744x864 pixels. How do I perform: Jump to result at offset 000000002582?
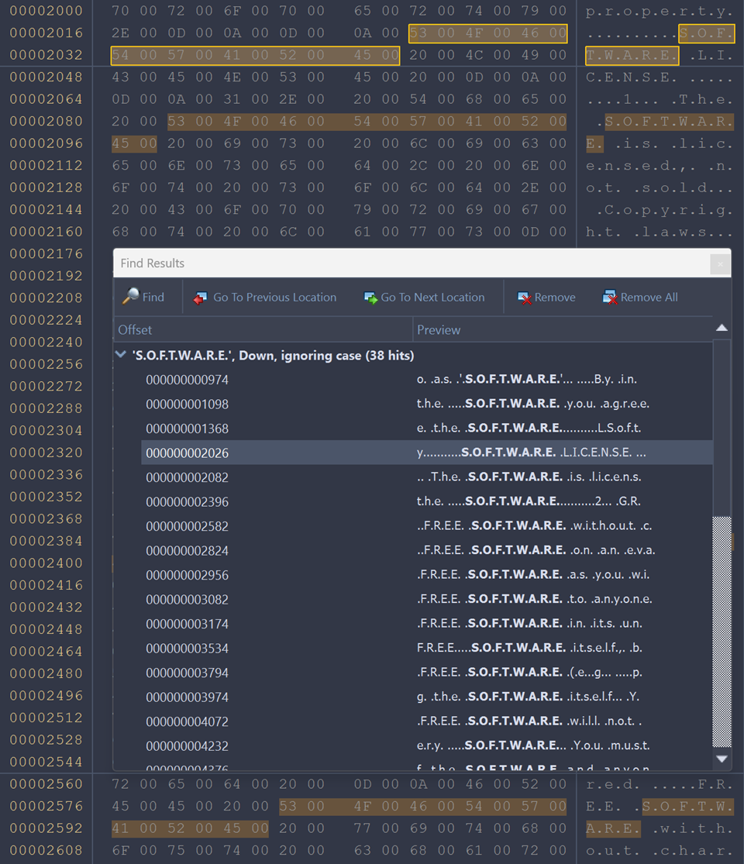coord(187,526)
